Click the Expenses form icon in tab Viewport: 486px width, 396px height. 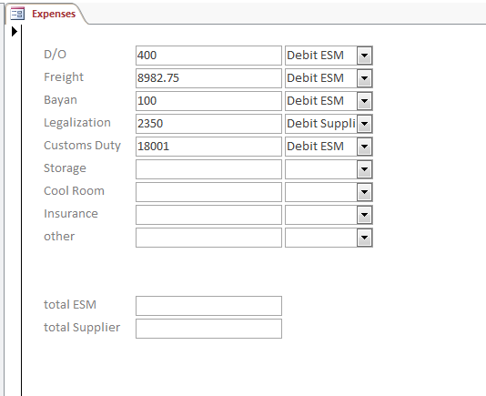click(17, 14)
